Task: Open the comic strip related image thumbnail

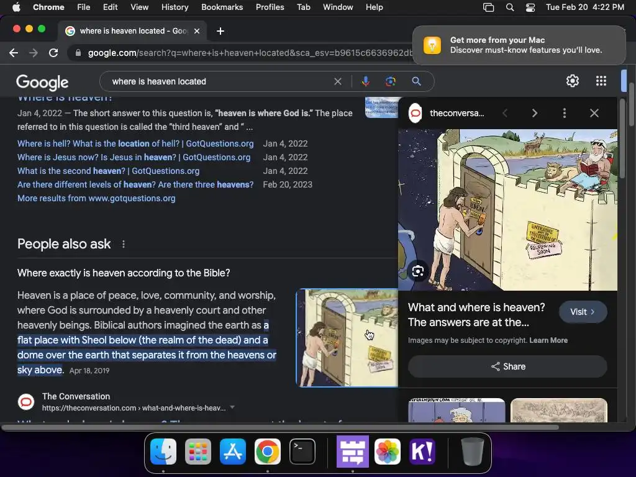Action: click(457, 410)
